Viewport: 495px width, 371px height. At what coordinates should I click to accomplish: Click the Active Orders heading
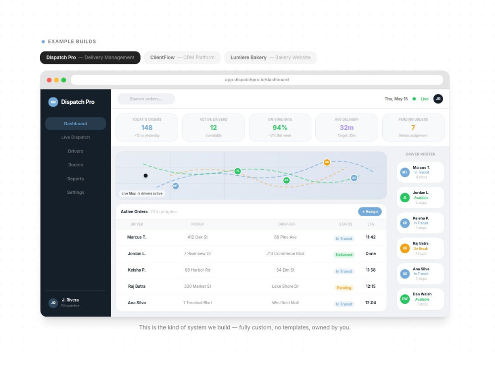point(134,212)
